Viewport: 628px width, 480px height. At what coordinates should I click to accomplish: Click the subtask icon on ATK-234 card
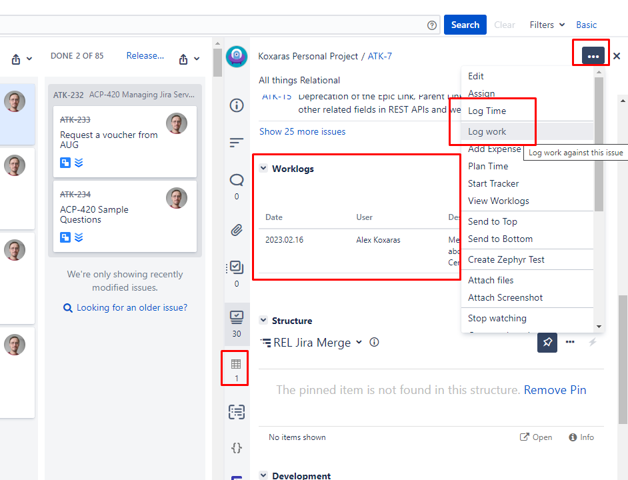(65, 237)
